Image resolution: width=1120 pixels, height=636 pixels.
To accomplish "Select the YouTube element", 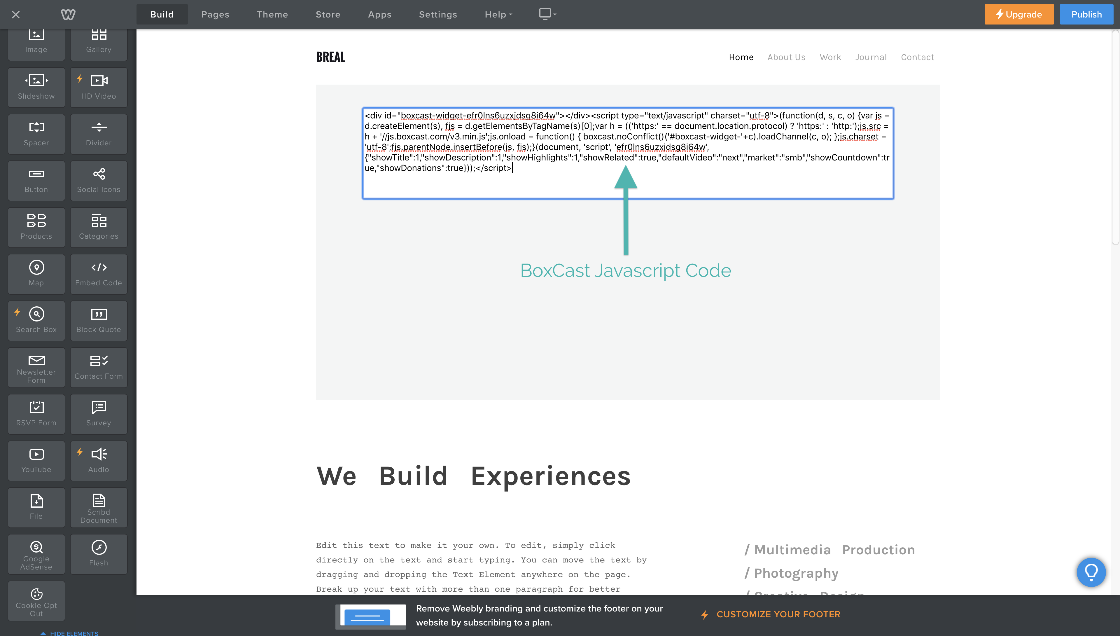I will pyautogui.click(x=36, y=460).
